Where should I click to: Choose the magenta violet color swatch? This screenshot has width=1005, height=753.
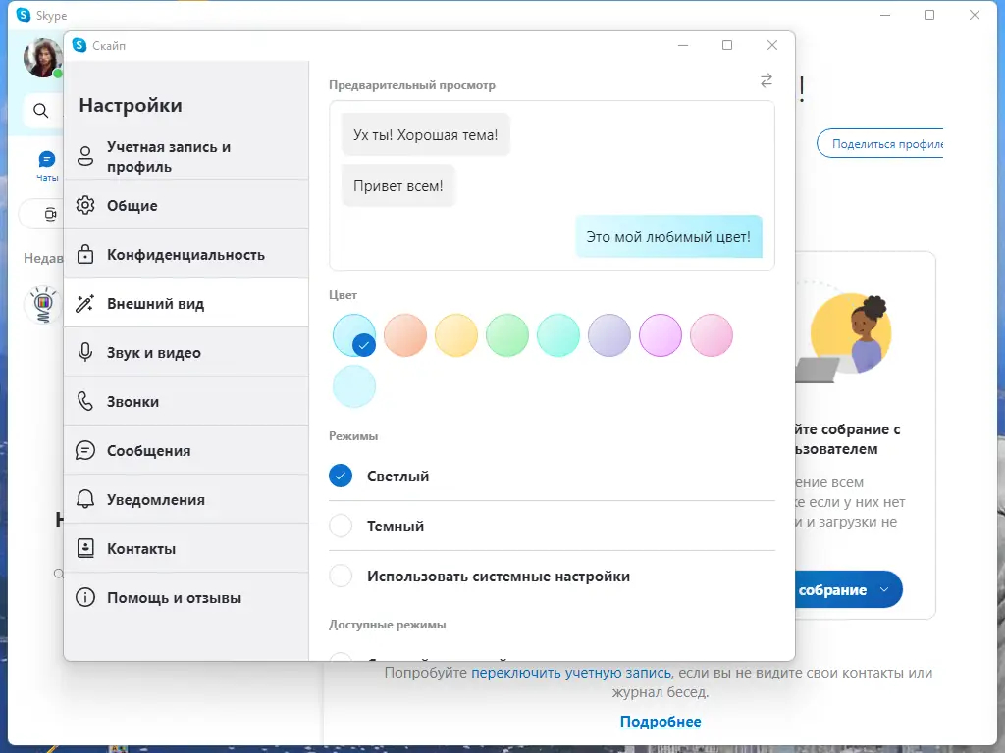[661, 335]
